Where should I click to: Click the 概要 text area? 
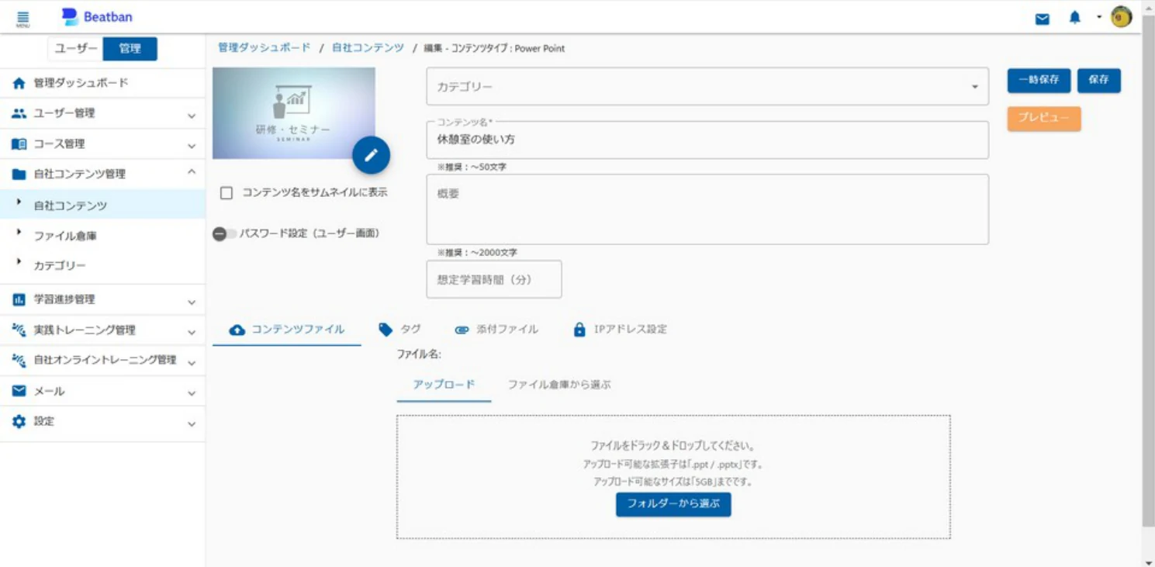pyautogui.click(x=707, y=209)
